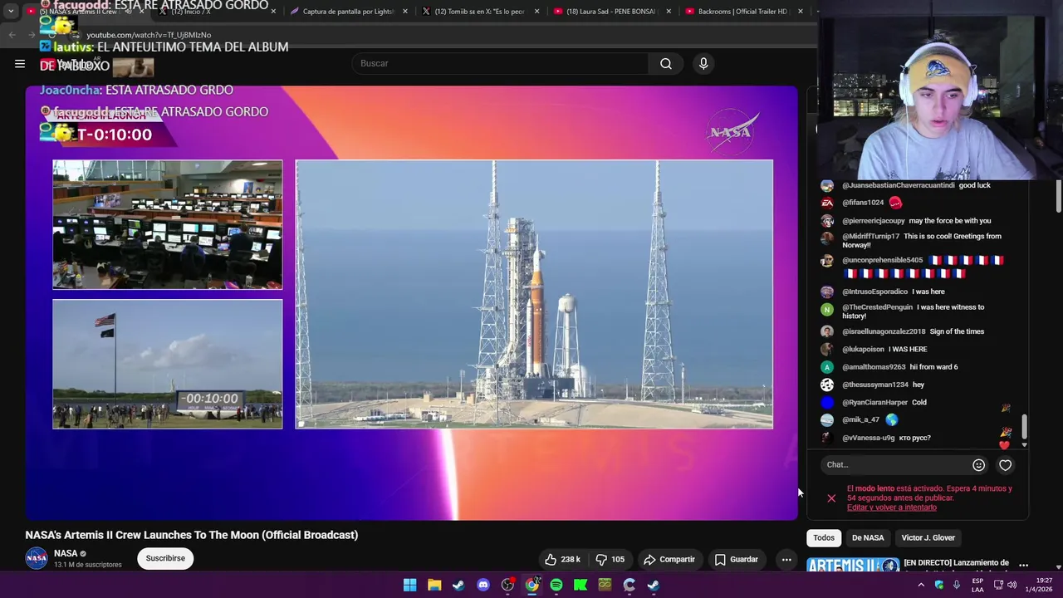Click the magnifier search button
This screenshot has width=1063, height=598.
pyautogui.click(x=666, y=63)
